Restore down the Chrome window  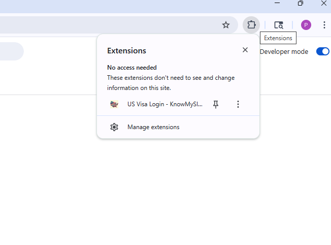point(301,3)
